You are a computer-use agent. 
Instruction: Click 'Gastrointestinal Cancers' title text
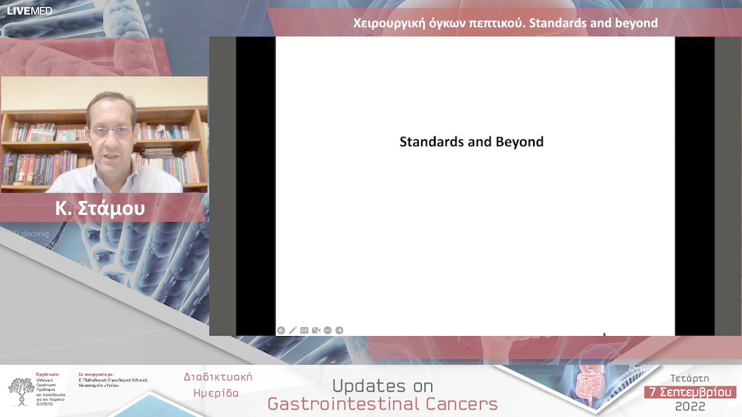[x=383, y=404]
